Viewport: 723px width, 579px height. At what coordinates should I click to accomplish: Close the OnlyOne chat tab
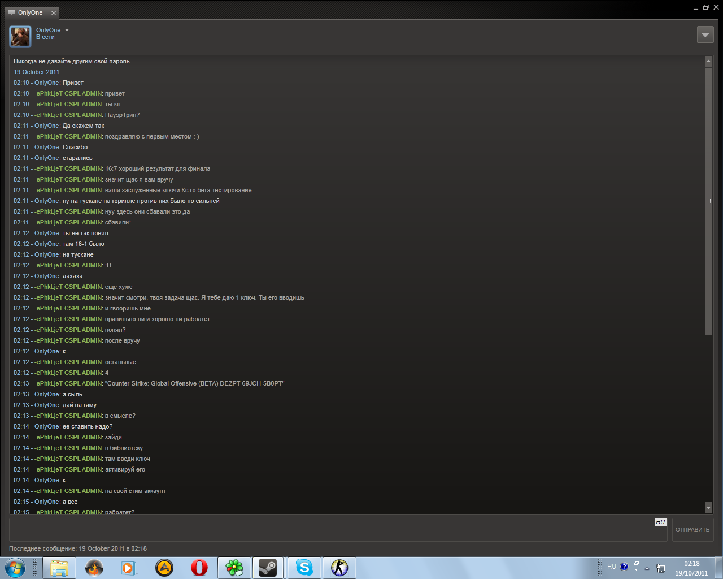pos(54,13)
